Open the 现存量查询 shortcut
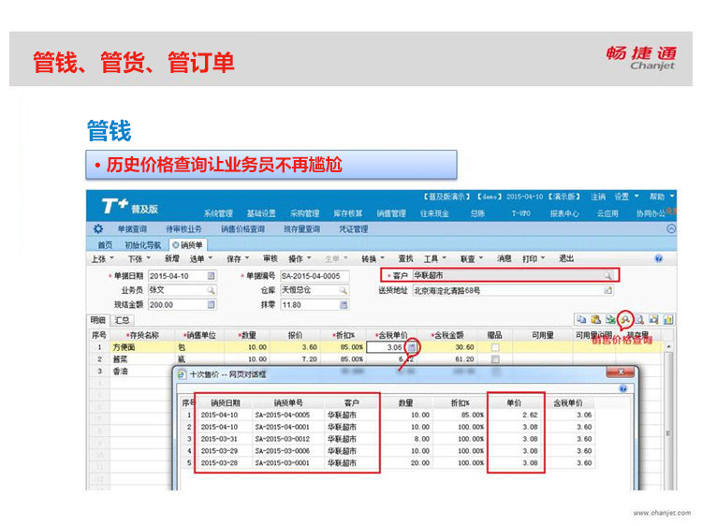The height and width of the screenshot is (526, 702). [x=301, y=228]
